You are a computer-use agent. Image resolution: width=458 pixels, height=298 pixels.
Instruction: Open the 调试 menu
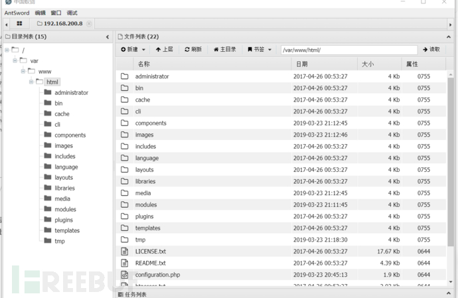[72, 13]
